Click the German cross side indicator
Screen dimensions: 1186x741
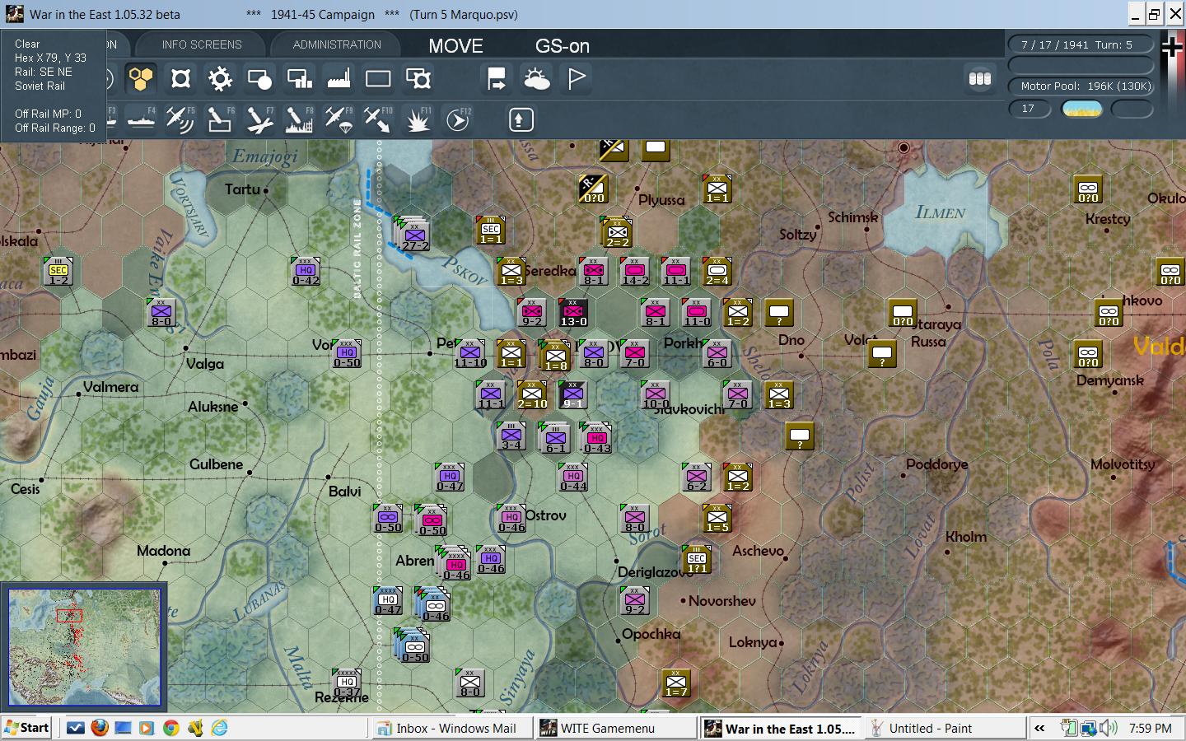click(x=1172, y=47)
